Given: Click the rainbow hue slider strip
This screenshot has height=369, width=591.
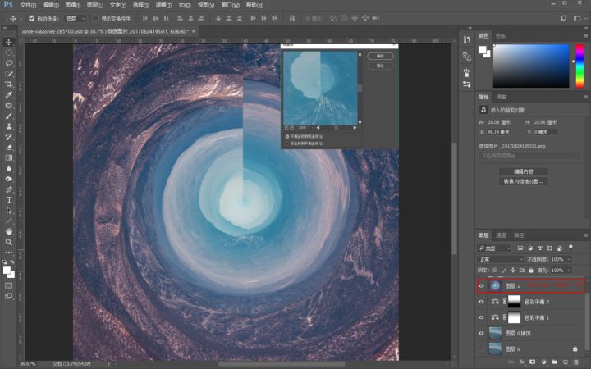Looking at the screenshot, I should (x=578, y=66).
